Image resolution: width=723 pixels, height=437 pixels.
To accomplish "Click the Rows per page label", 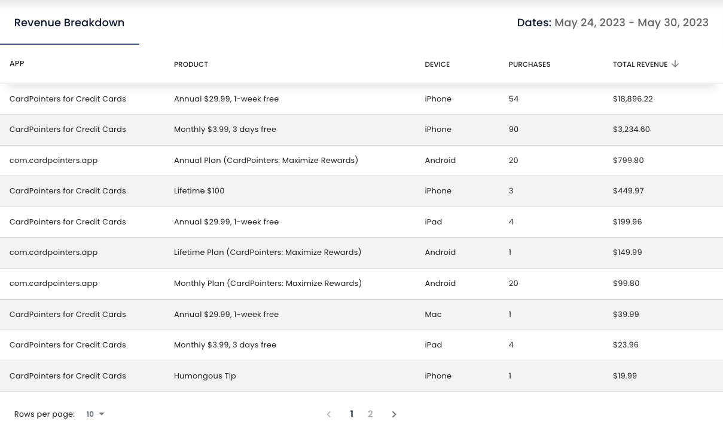I will tap(44, 414).
